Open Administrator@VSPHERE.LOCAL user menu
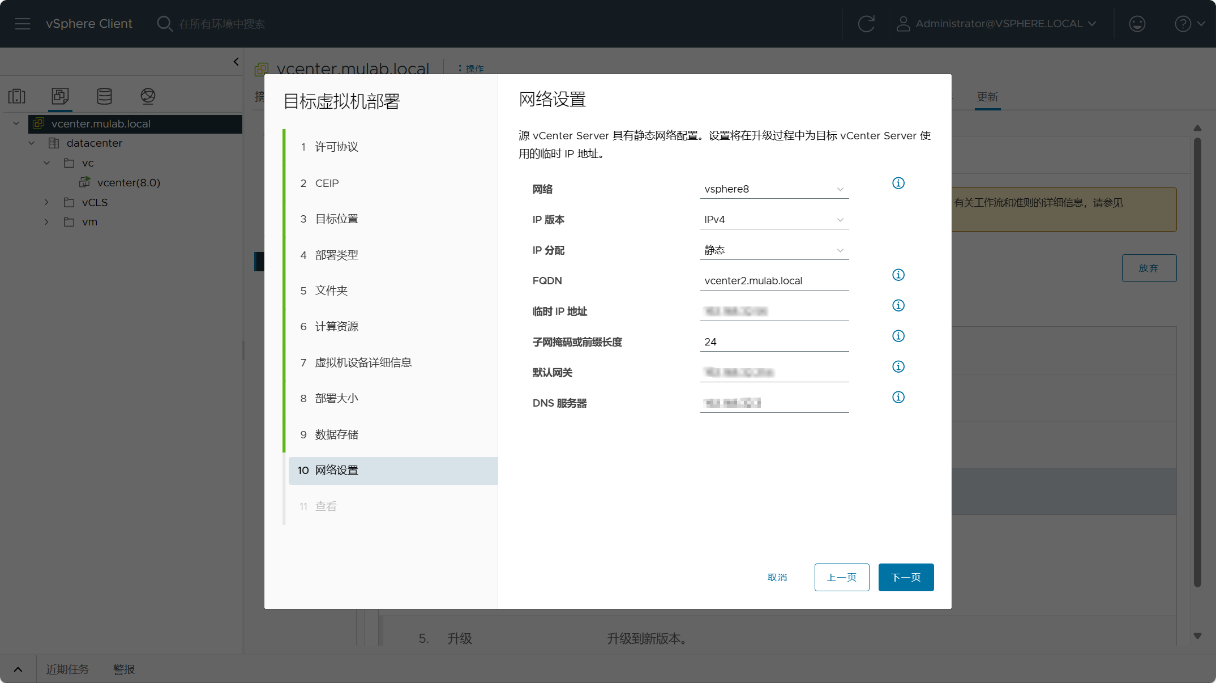Viewport: 1216px width, 683px height. coord(996,24)
